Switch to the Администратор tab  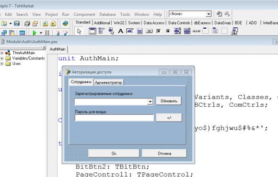tap(108, 82)
